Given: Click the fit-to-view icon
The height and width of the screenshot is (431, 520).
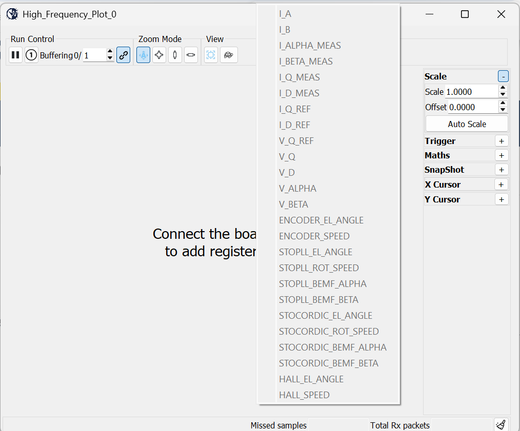Looking at the screenshot, I should [x=211, y=55].
